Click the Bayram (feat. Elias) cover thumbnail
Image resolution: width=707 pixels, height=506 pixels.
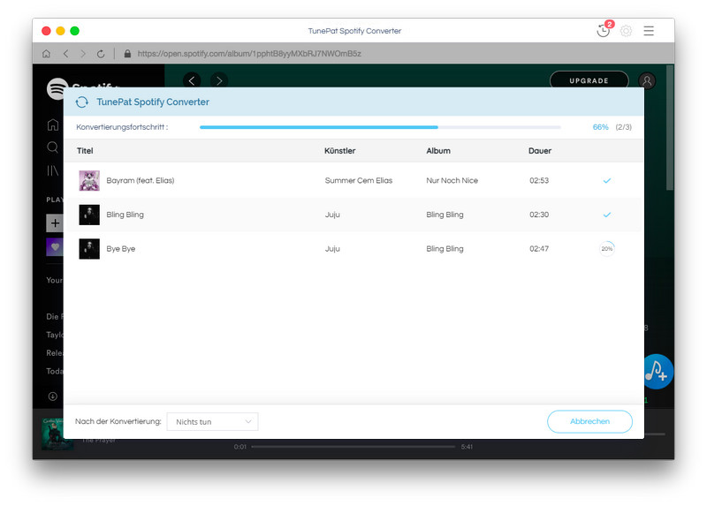point(89,181)
